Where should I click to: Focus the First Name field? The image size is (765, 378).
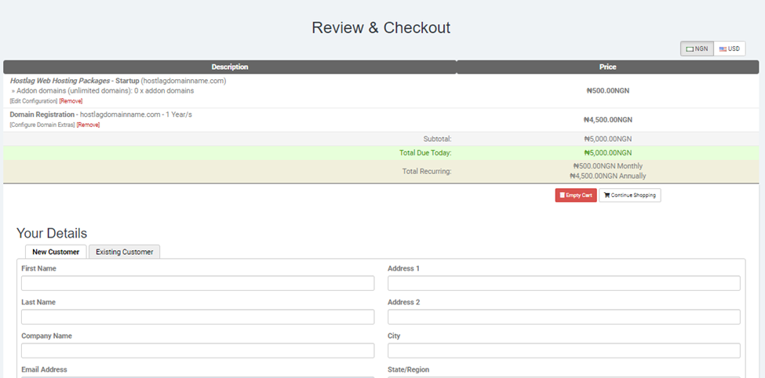[x=198, y=283]
